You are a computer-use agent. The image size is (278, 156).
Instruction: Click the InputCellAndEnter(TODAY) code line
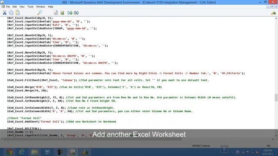pyautogui.click(x=52, y=28)
